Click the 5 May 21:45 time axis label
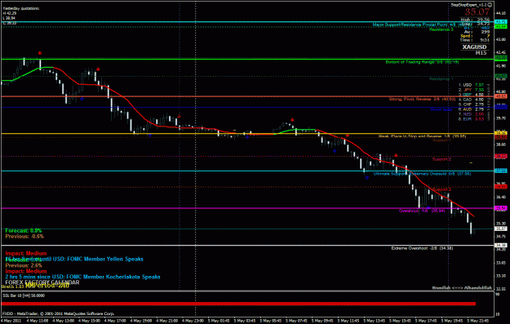 (x=478, y=321)
